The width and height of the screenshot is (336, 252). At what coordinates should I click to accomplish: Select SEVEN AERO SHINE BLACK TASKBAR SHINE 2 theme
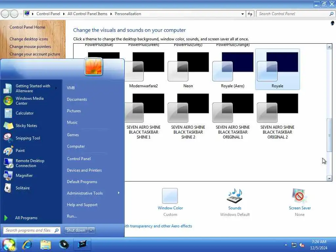[188, 116]
